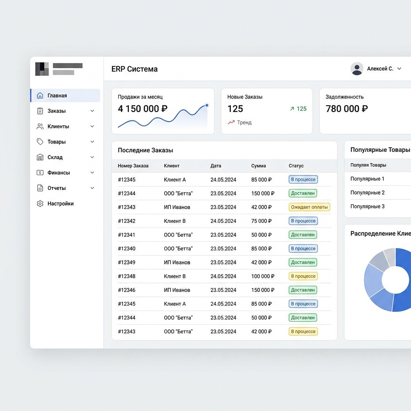The width and height of the screenshot is (411, 411).
Task: Click the pixelated company logo
Action: tap(42, 69)
